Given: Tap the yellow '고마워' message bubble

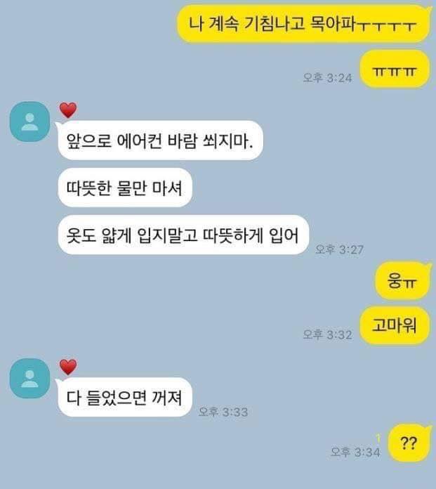Looking at the screenshot, I should [395, 325].
